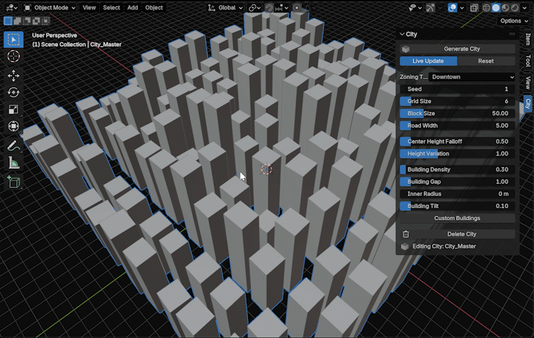Click the Road Width slider

[x=458, y=126]
